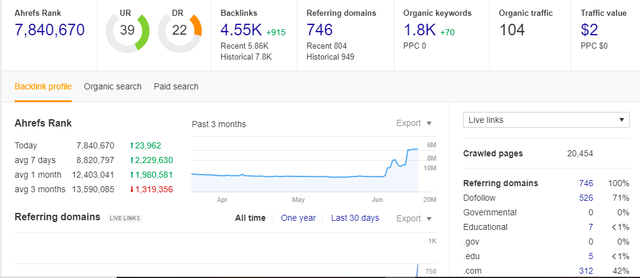Open the 526 Dofollow domains link
640x278 pixels.
click(586, 198)
